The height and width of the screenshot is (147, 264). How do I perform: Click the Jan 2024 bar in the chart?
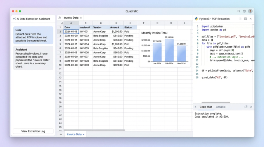[x=157, y=52]
